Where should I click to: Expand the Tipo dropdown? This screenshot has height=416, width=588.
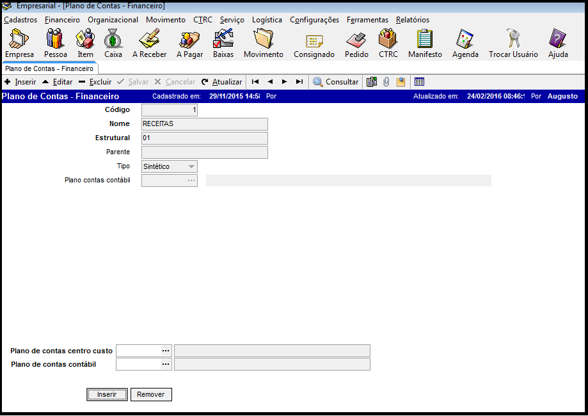tap(191, 166)
